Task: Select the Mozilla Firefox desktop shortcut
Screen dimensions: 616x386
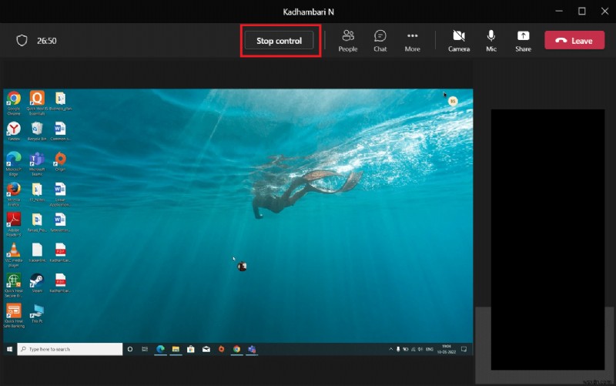Action: tap(13, 191)
